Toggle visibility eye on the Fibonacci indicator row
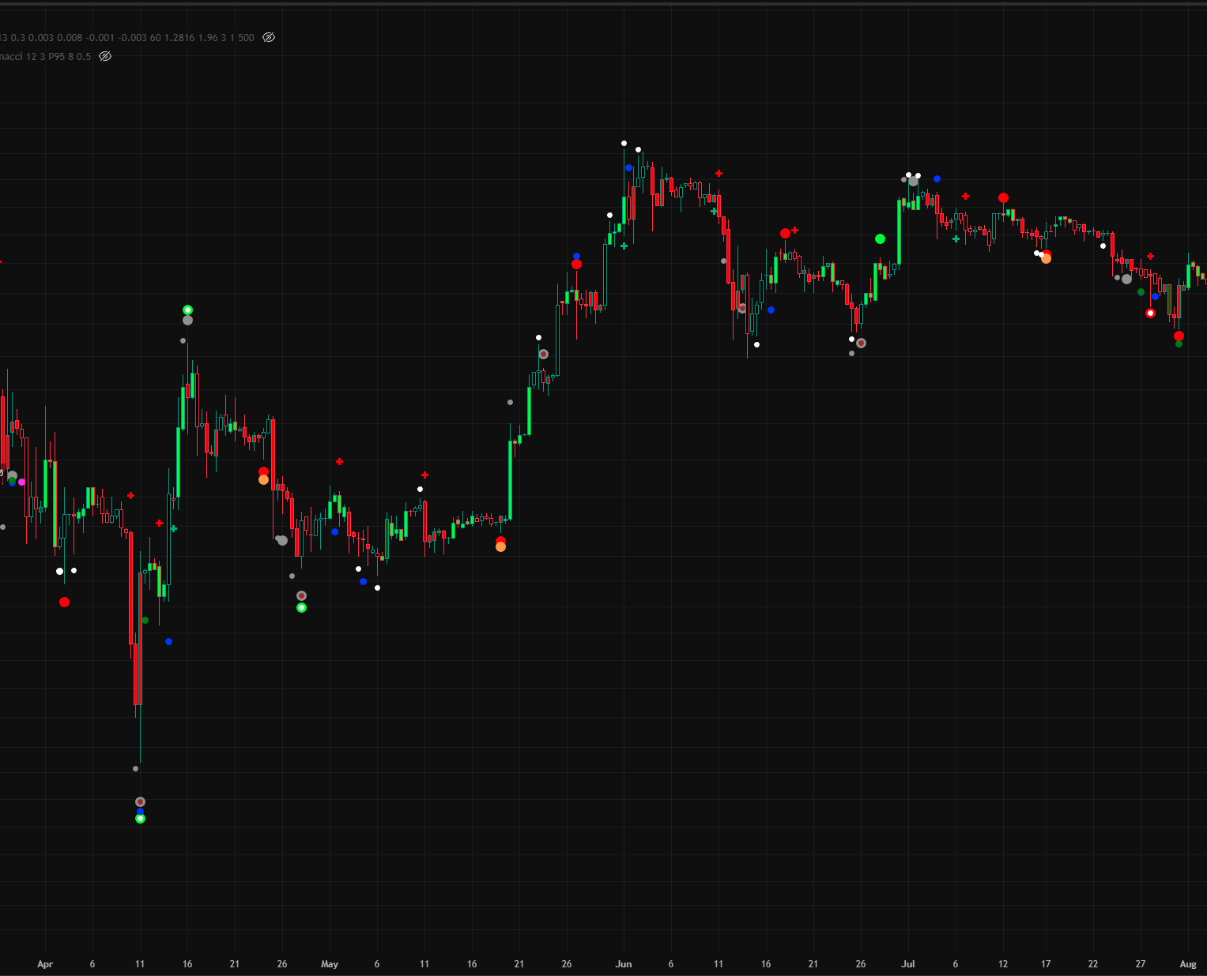 click(x=105, y=56)
